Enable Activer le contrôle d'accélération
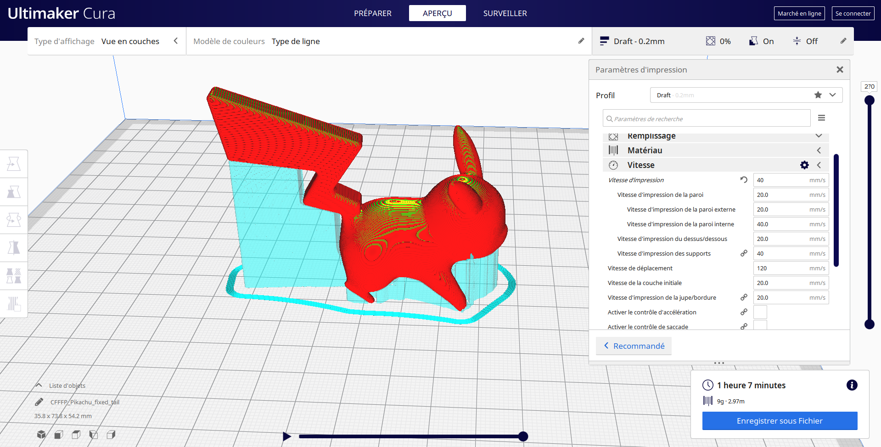Image resolution: width=881 pixels, height=447 pixels. coord(760,312)
